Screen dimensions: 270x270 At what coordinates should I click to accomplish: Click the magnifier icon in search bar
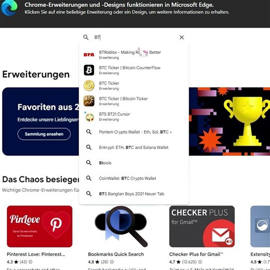[x=86, y=37]
